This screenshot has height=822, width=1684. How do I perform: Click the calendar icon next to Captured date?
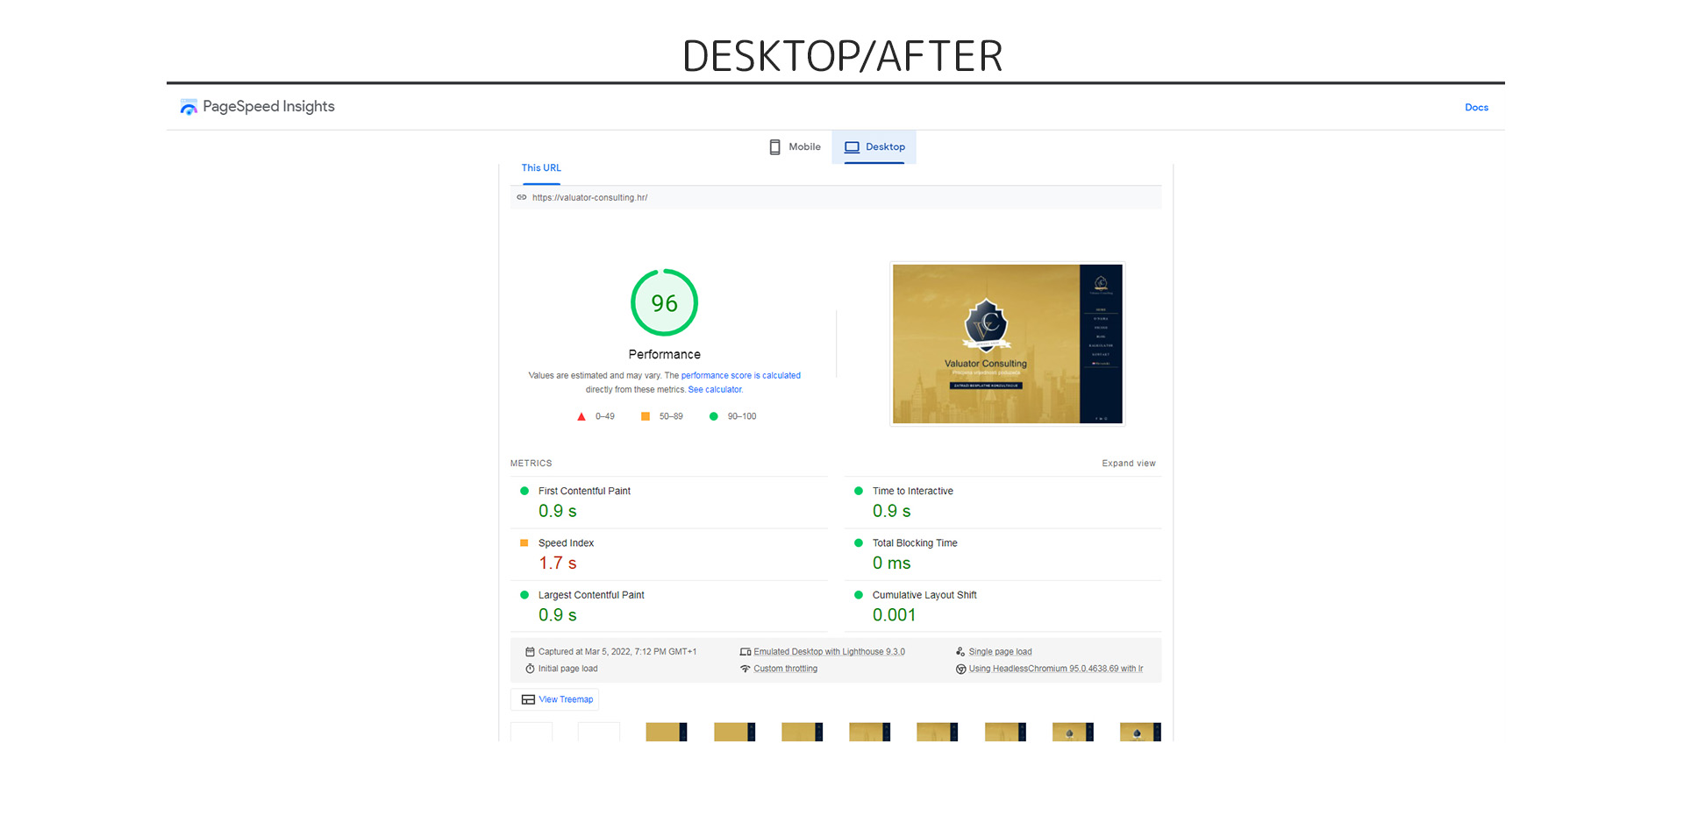coord(530,652)
